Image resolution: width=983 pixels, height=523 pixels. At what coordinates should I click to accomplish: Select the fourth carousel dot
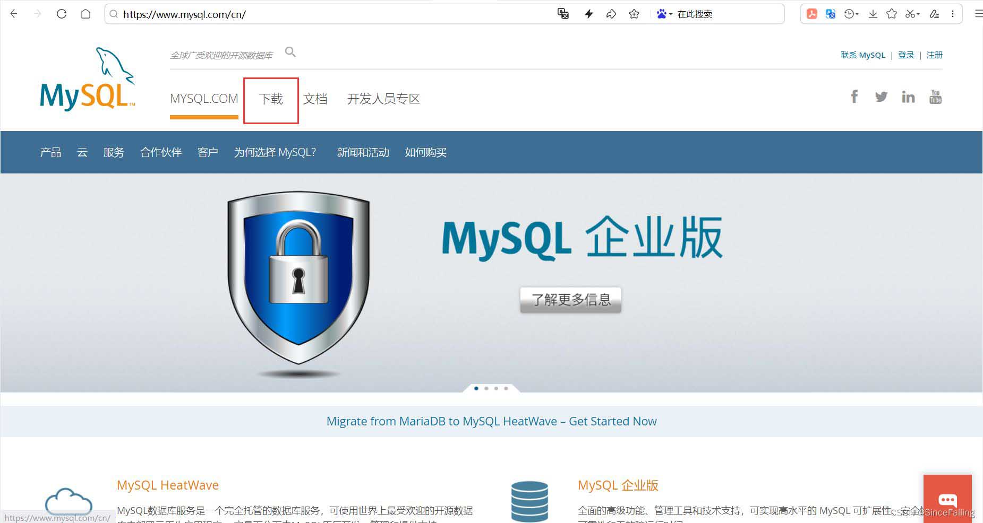506,389
